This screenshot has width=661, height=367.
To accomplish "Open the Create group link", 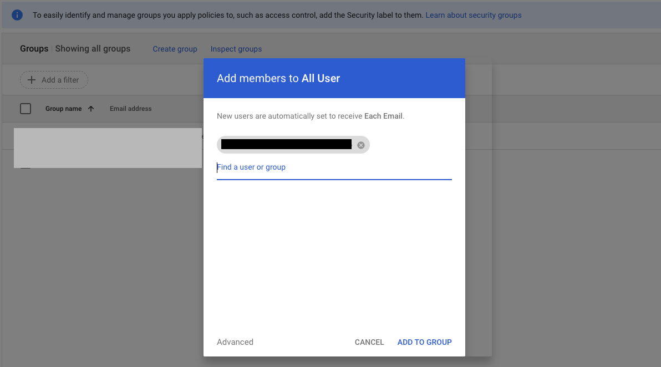I will pos(175,49).
